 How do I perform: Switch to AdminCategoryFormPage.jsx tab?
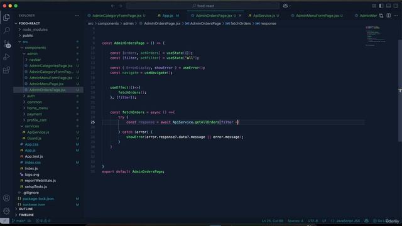[x=117, y=16]
